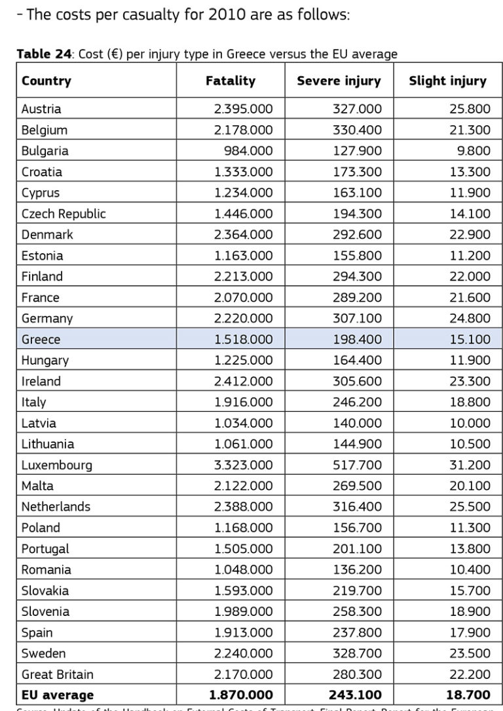Select the Netherlands country cell
Viewport: 503px width, 711px height.
coord(56,506)
